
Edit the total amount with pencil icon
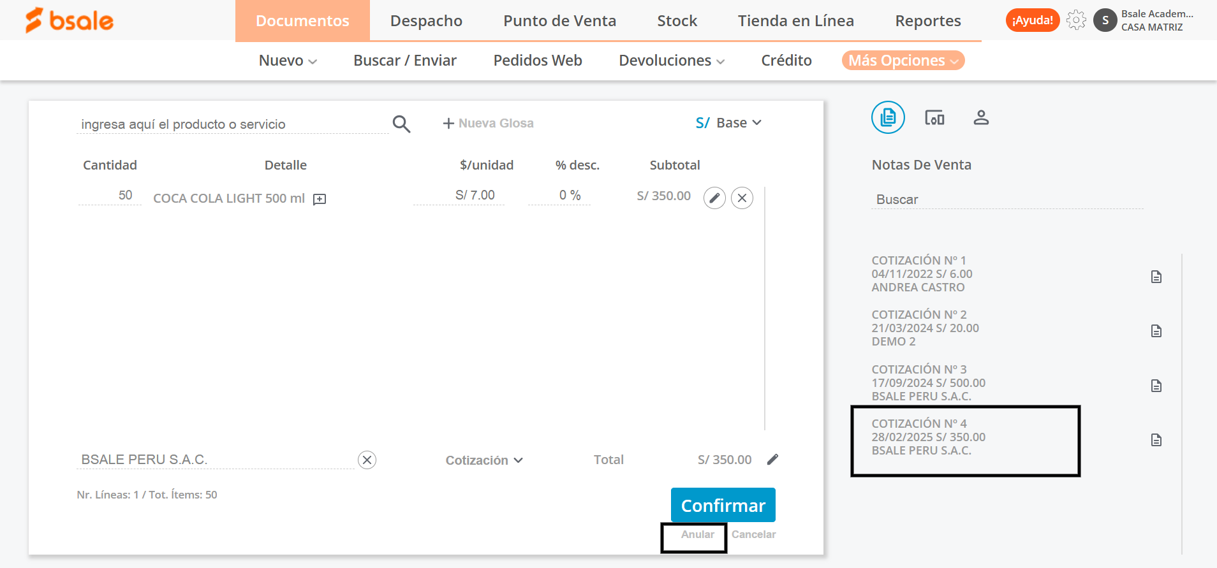coord(772,460)
